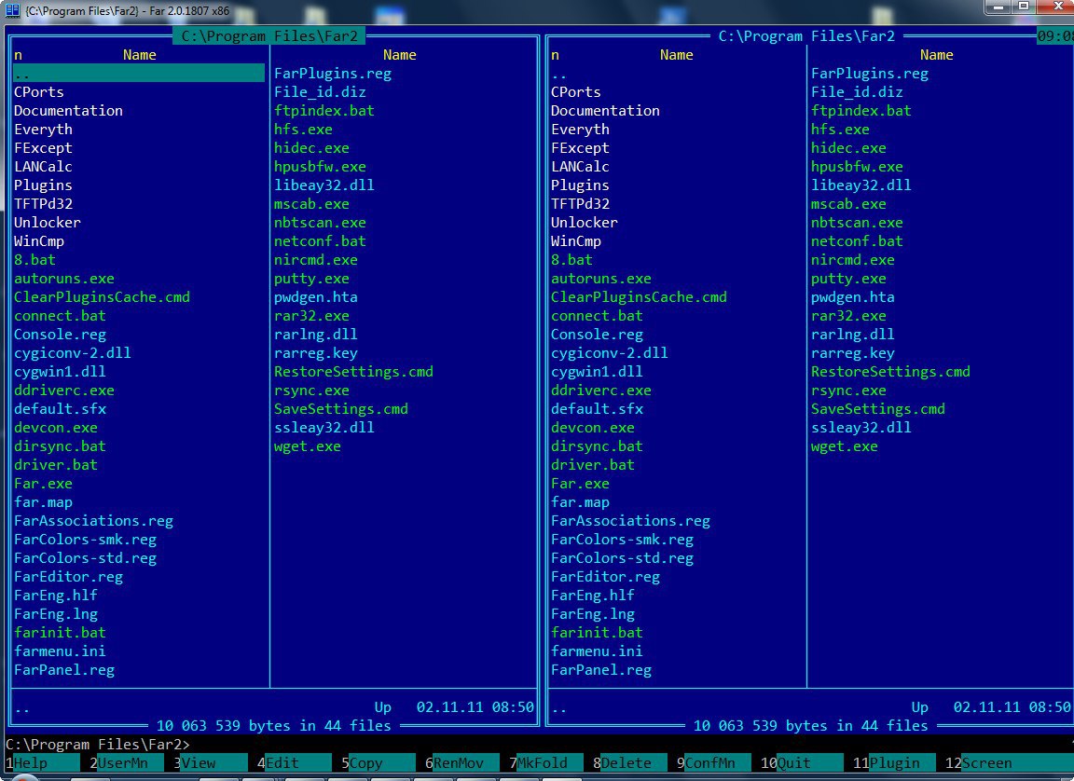Select farmenu.ini in left panel
The width and height of the screenshot is (1074, 781).
click(x=61, y=651)
